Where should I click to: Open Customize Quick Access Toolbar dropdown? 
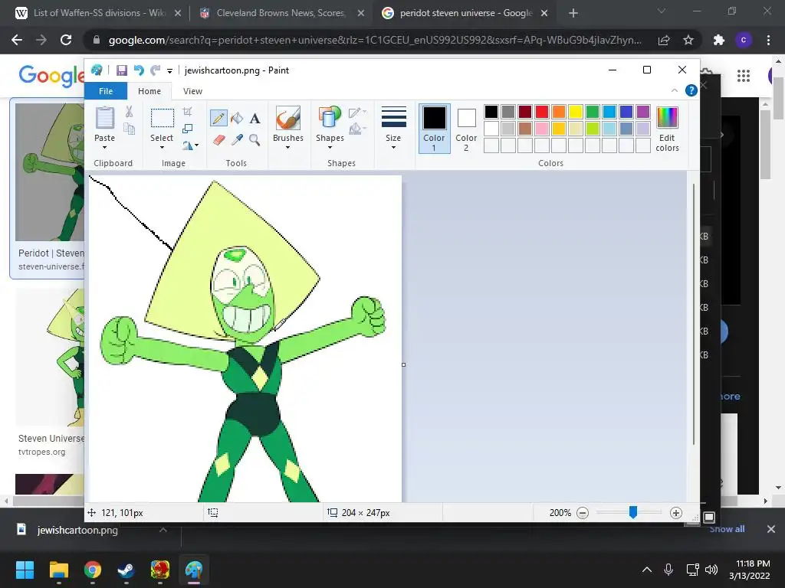(169, 70)
